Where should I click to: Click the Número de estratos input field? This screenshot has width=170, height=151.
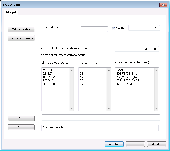[94, 29]
